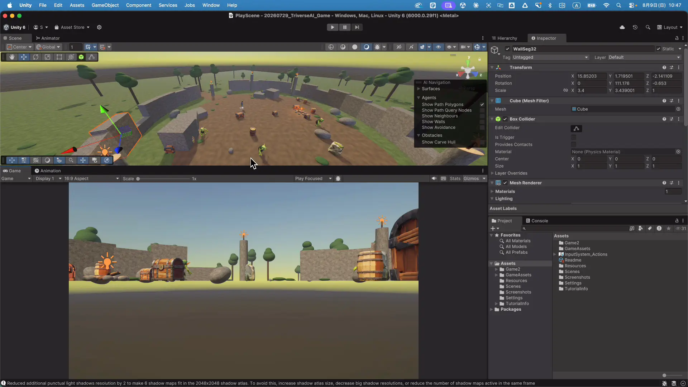Adjust the Game view Scale slider
688x387 pixels.
[163, 178]
